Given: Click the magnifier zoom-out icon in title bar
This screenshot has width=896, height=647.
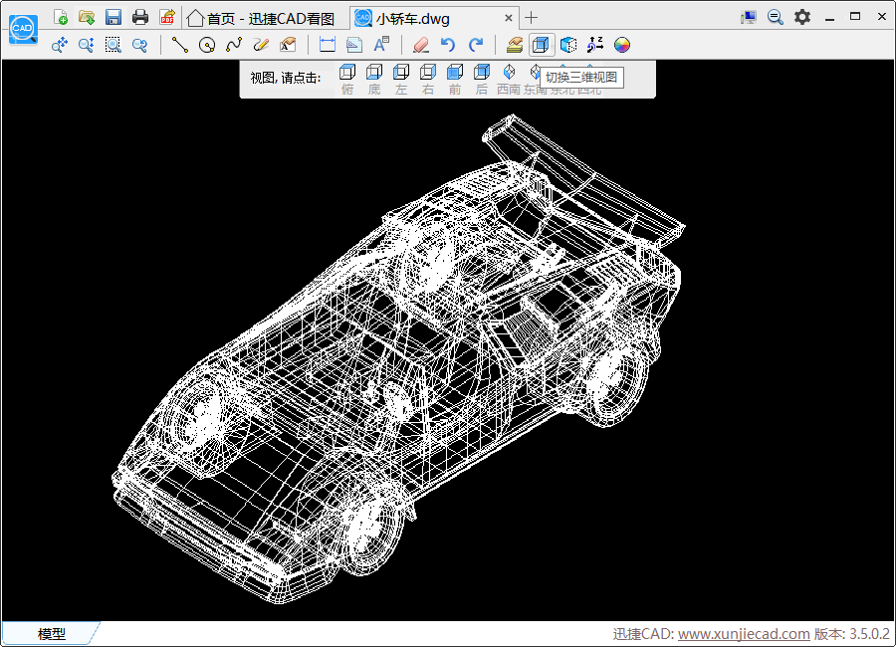Looking at the screenshot, I should 775,17.
